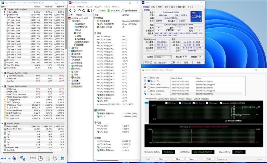Viewport: 267px width, 163px height.
Task: Open HWiNFO sensor search monitor icon
Action: 14,158
